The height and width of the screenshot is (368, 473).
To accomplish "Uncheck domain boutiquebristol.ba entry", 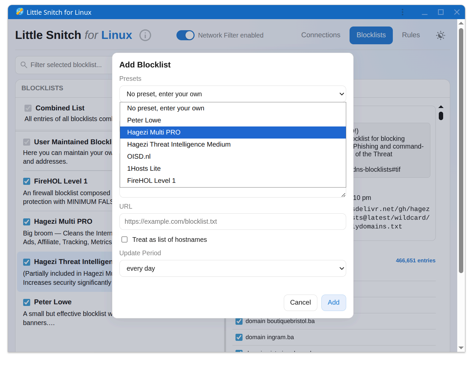I will click(239, 321).
